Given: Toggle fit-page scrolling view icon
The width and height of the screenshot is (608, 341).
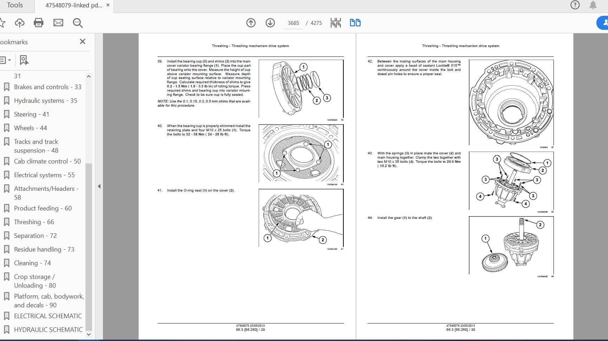Looking at the screenshot, I should coord(336,23).
